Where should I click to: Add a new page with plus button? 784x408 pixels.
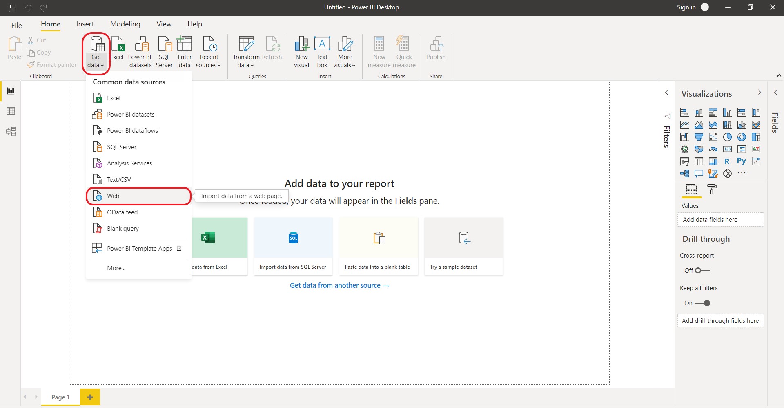[90, 397]
